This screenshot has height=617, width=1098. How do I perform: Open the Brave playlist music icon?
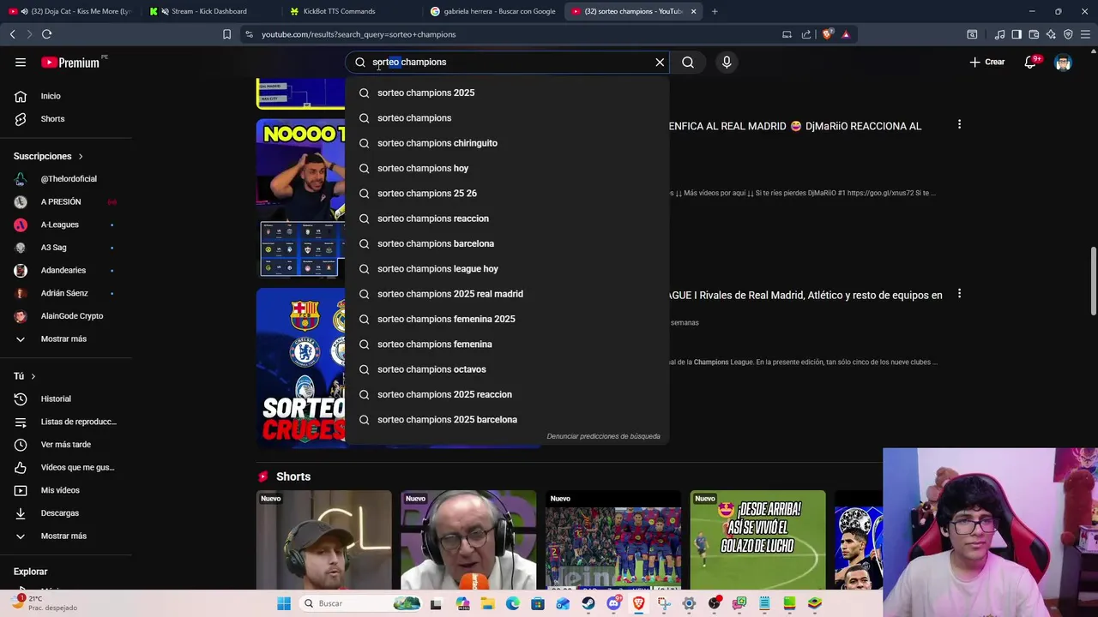click(999, 34)
